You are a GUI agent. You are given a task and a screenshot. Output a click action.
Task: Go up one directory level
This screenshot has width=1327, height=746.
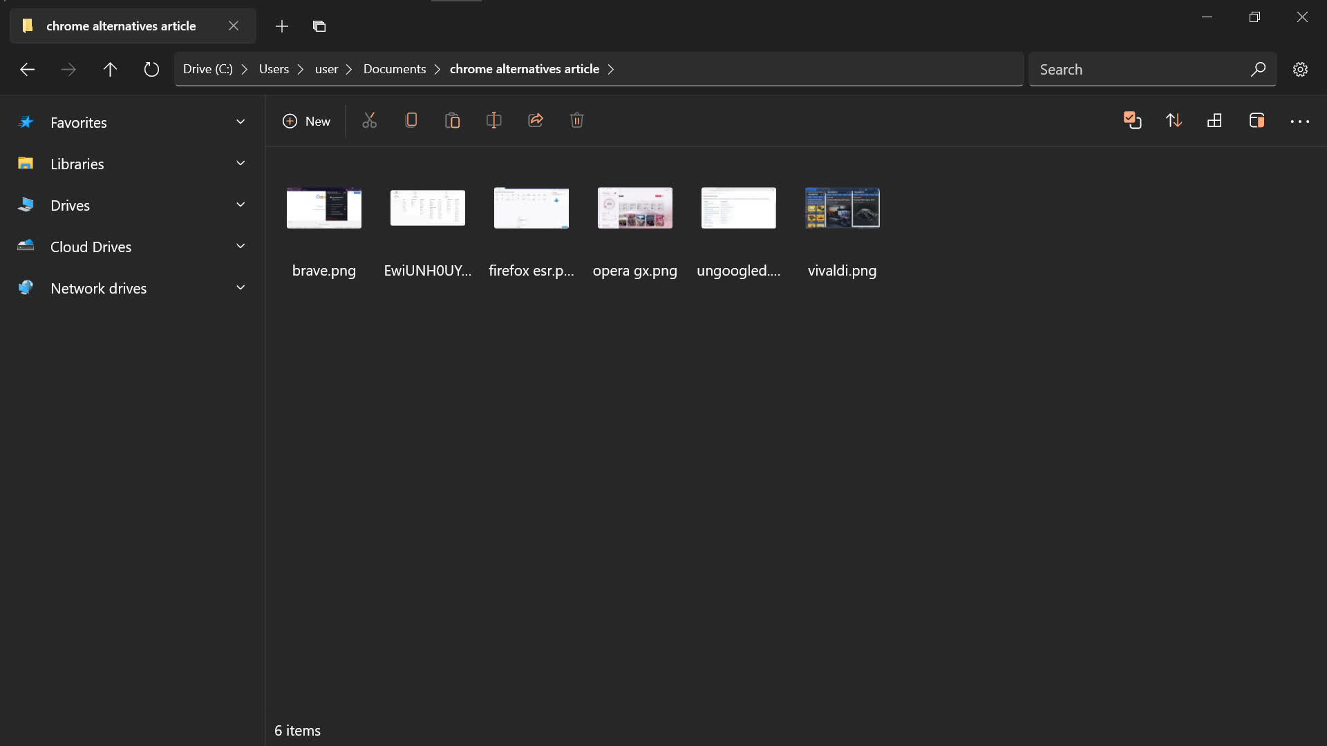click(110, 69)
